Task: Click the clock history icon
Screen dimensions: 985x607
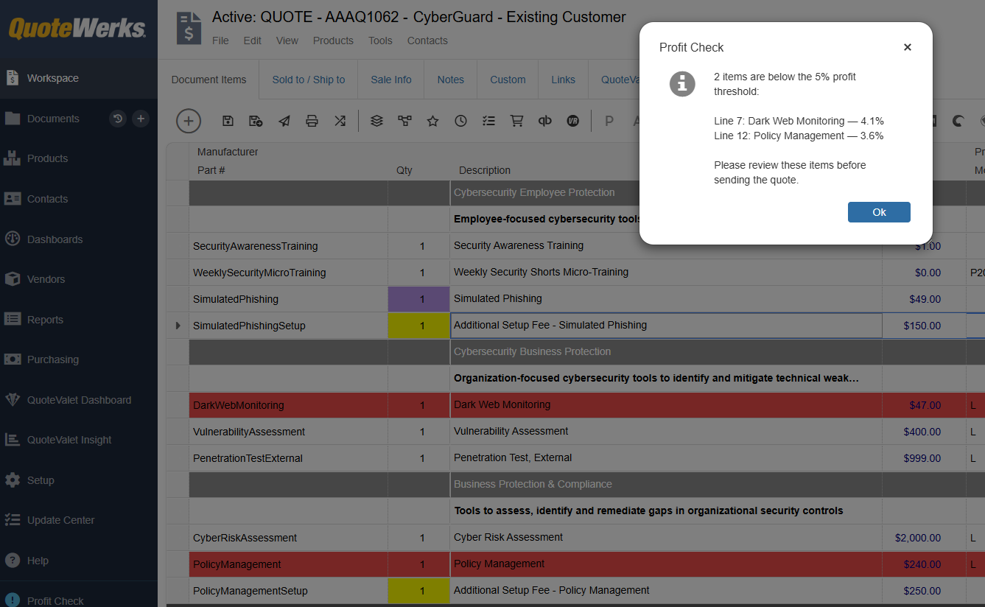Action: pos(460,121)
